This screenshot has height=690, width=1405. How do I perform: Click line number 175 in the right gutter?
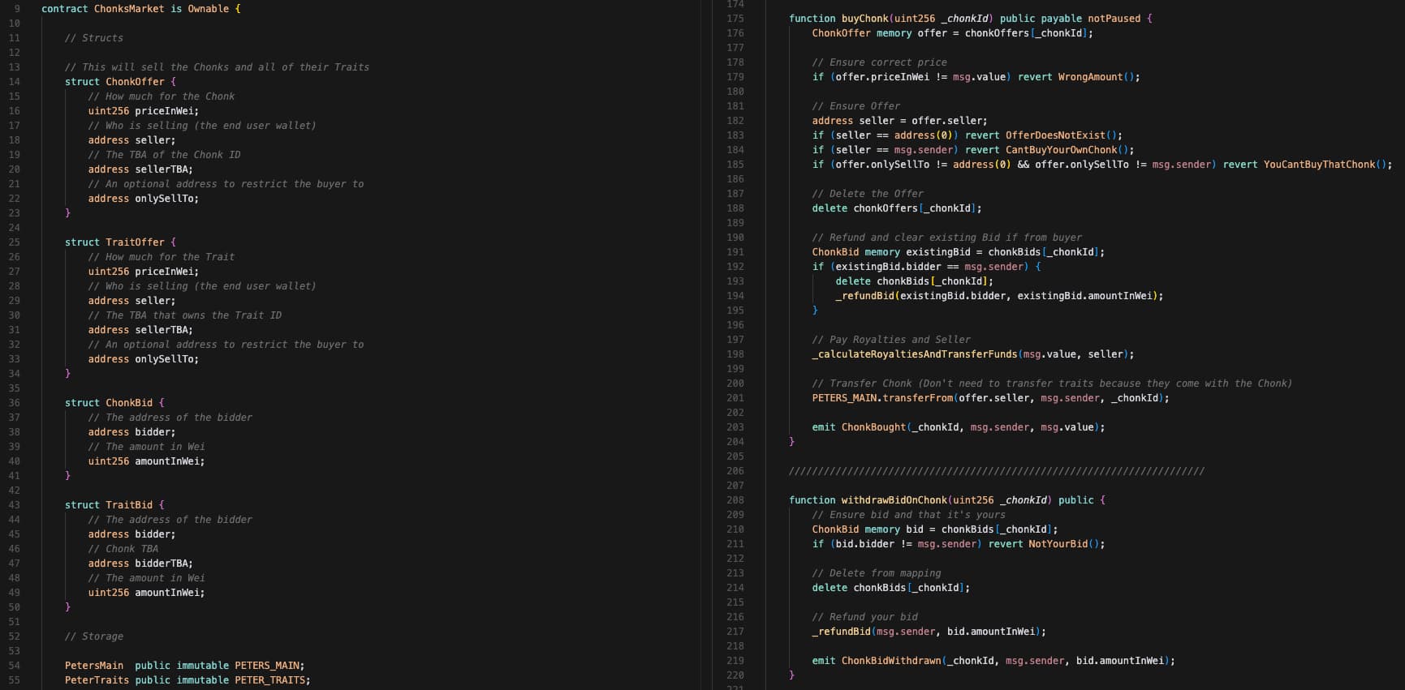[x=735, y=19]
